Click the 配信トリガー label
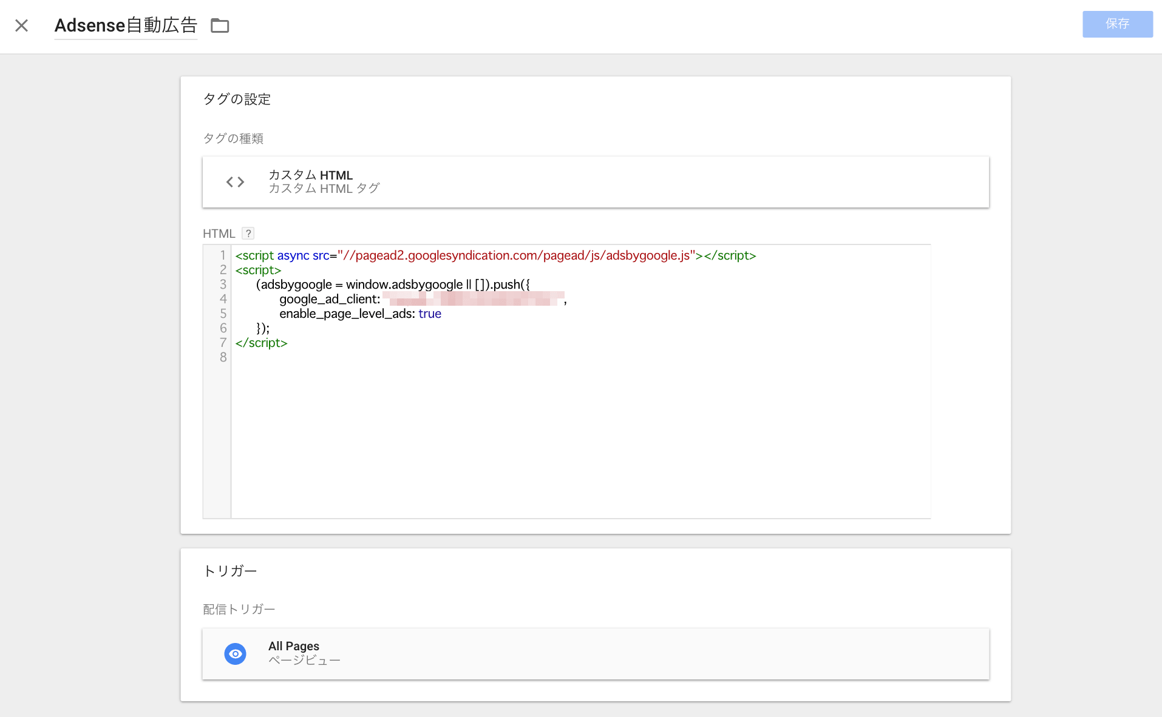Image resolution: width=1162 pixels, height=717 pixels. coord(239,609)
